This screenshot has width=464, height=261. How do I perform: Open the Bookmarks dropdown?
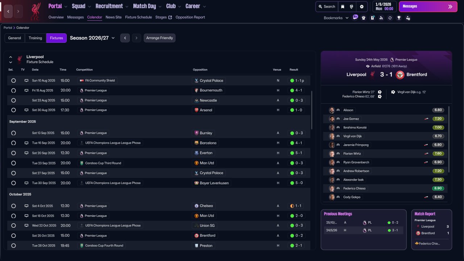click(x=336, y=18)
